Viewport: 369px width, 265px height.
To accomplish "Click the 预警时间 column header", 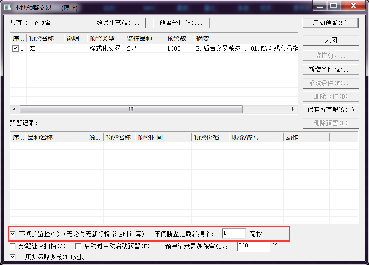I will 163,138.
